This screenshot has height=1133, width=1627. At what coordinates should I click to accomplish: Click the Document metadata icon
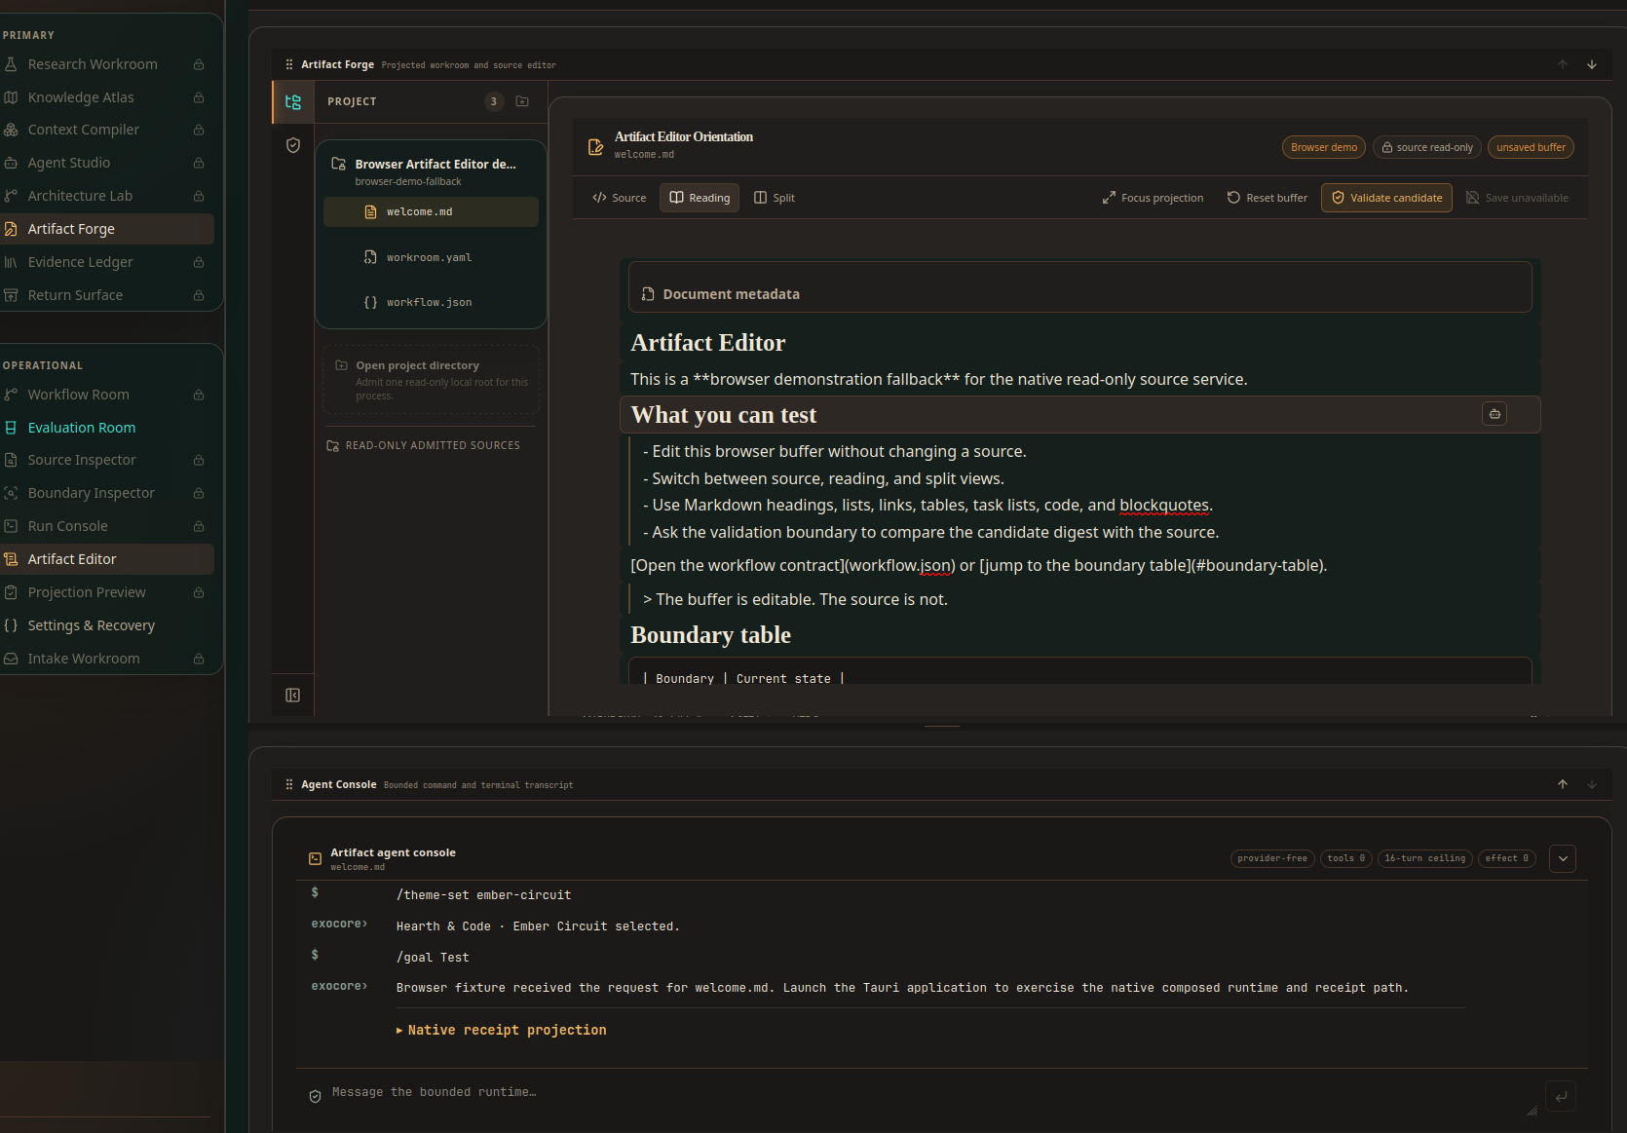click(x=648, y=294)
